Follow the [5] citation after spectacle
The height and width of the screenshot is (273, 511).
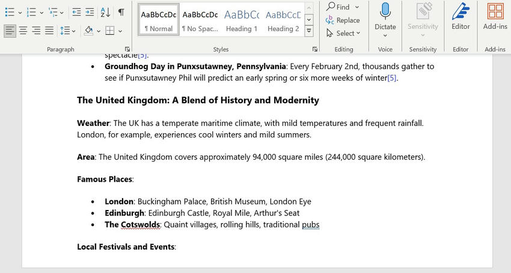point(142,56)
